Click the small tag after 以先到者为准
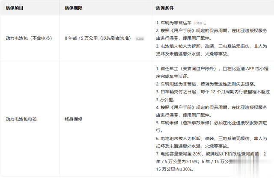Viewport: 274px width, 179px height. [140, 38]
